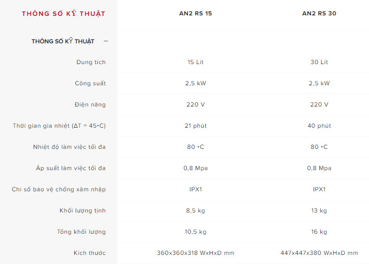The height and width of the screenshot is (266, 369).
Task: Click the 40 phút heating time value
Action: pyautogui.click(x=319, y=126)
